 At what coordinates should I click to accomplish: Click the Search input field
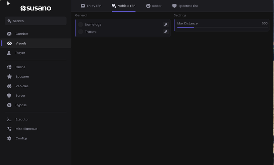[x=36, y=21]
